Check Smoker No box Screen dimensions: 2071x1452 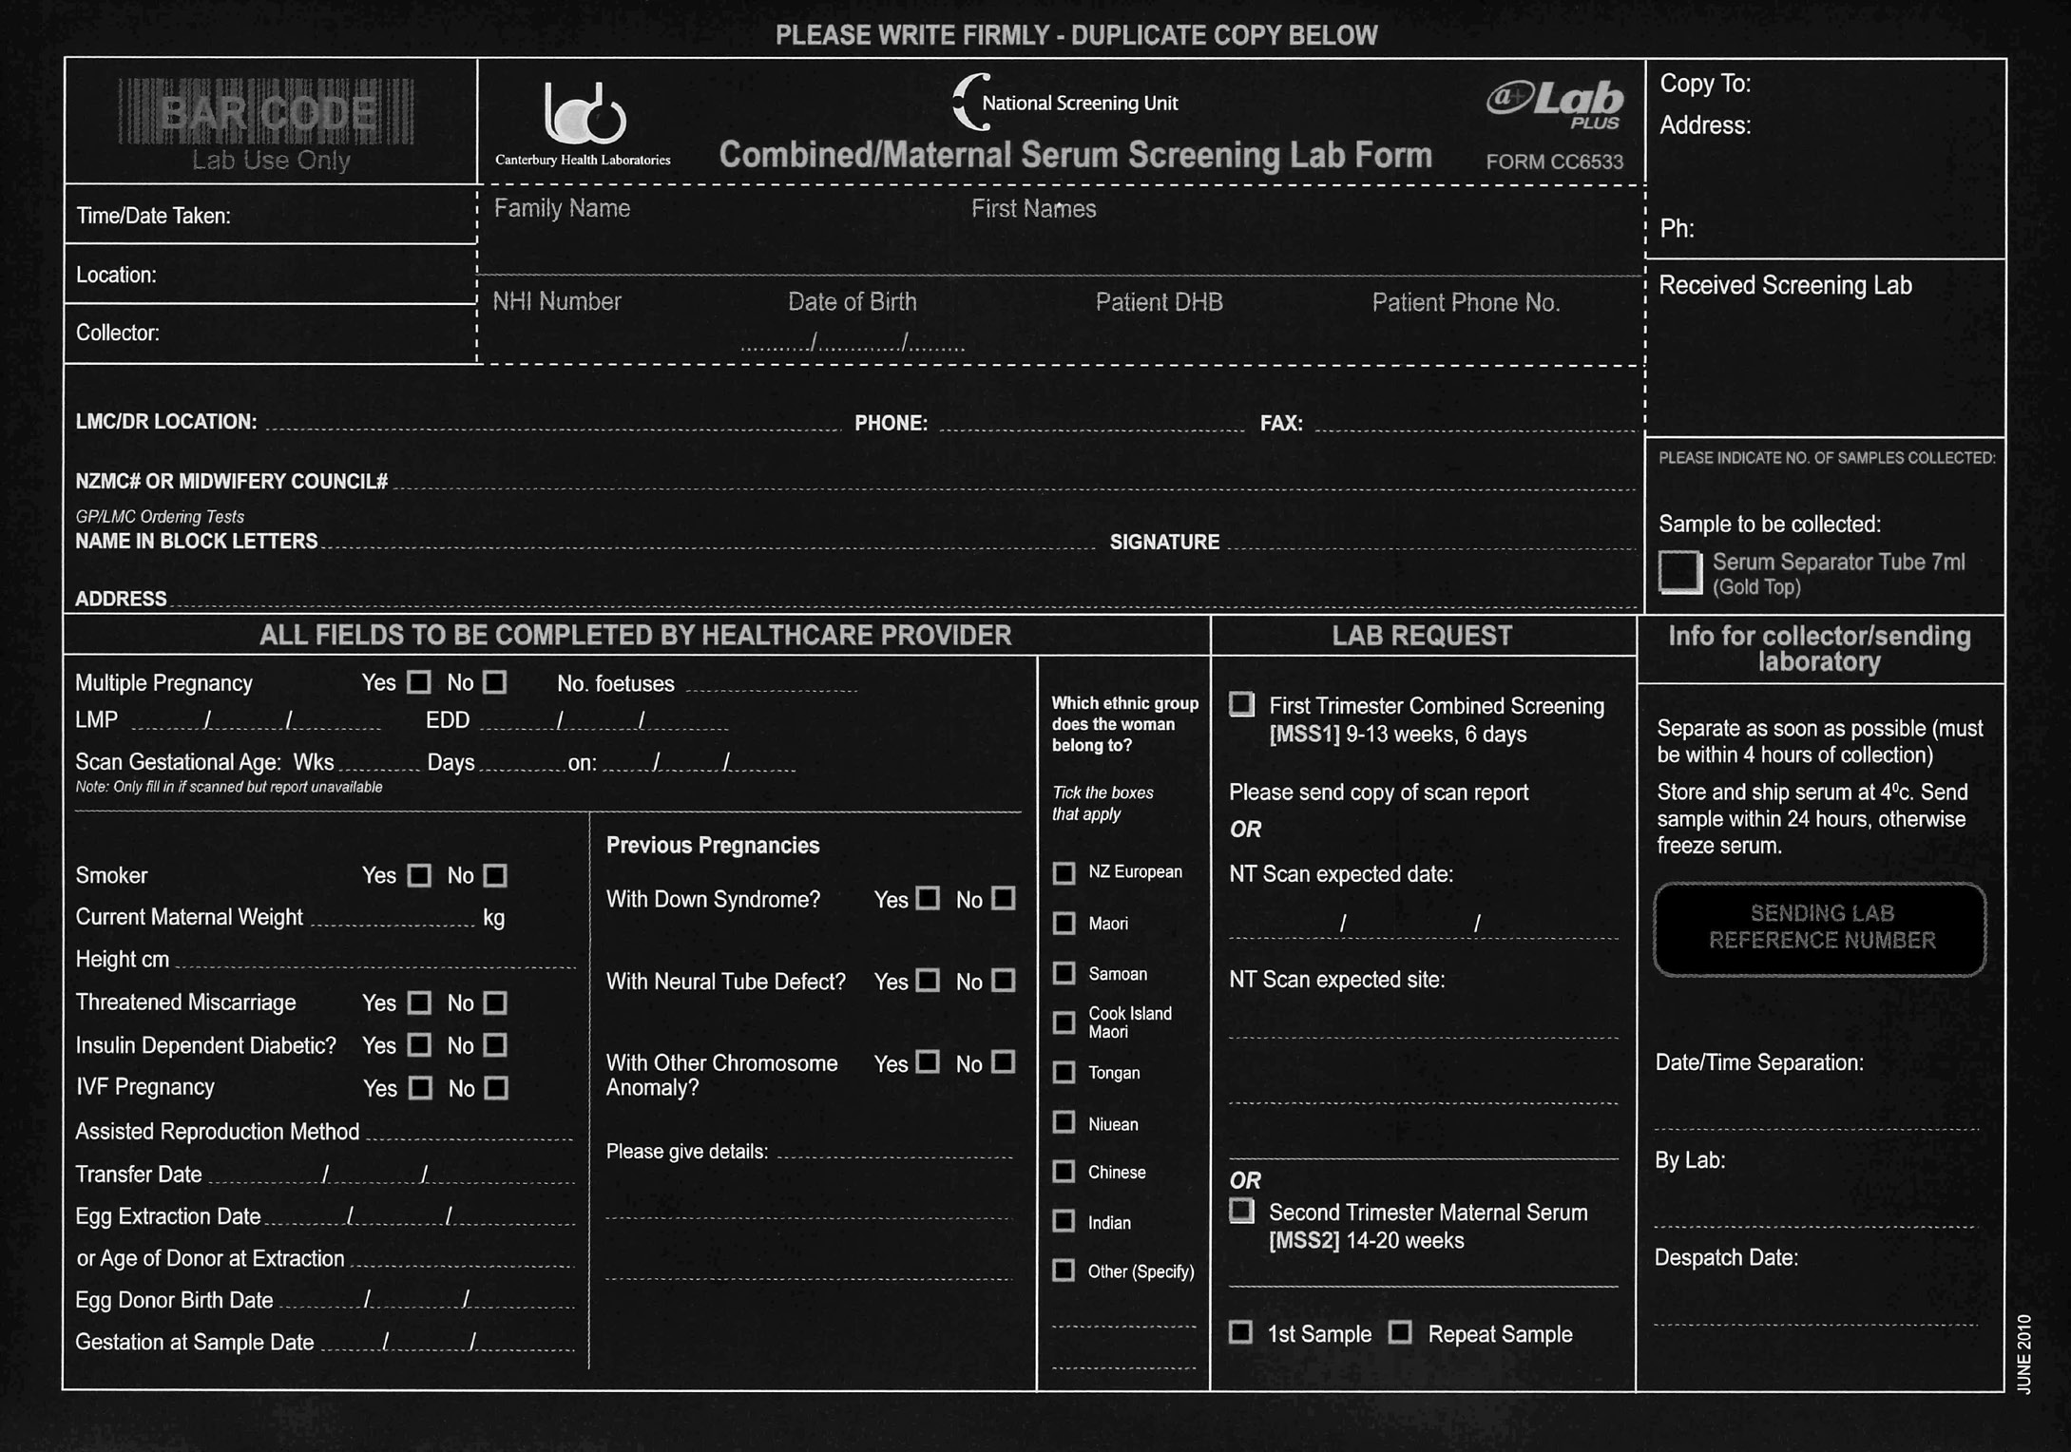(495, 875)
